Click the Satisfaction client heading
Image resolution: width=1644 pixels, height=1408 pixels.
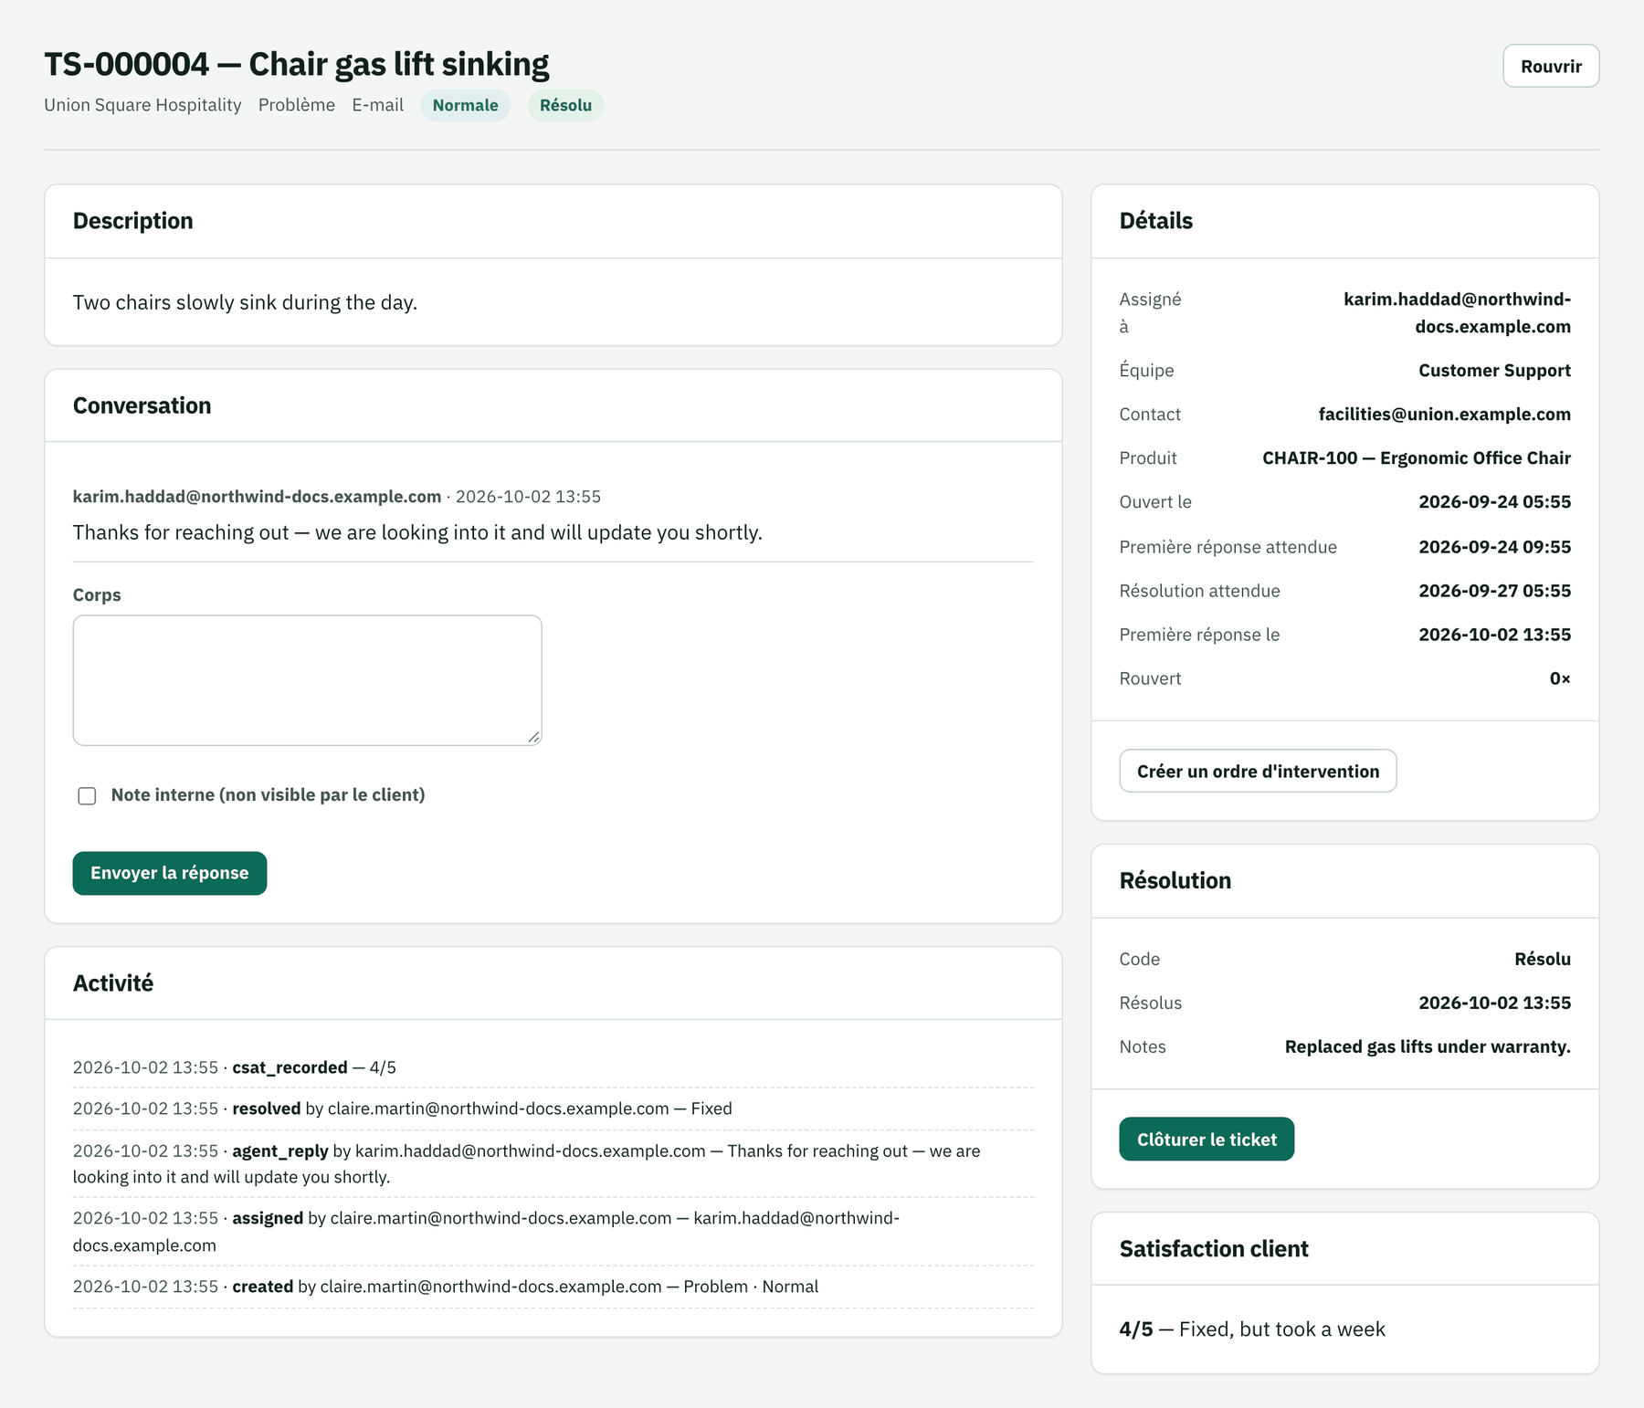pyautogui.click(x=1214, y=1248)
